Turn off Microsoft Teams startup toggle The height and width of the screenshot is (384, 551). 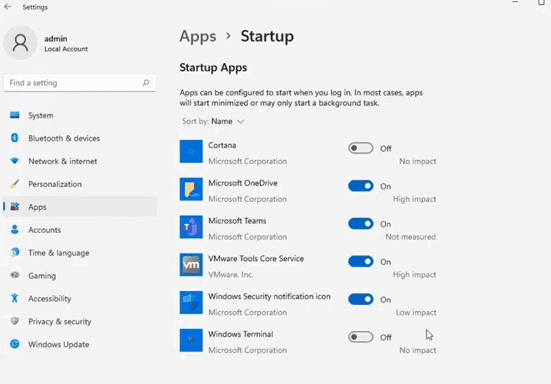(360, 223)
